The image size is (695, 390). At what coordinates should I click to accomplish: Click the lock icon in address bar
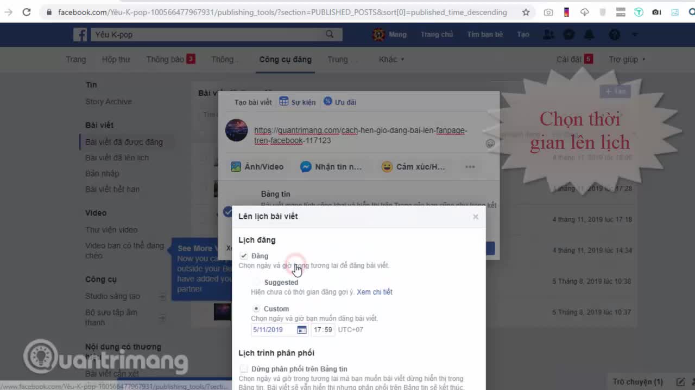click(49, 12)
